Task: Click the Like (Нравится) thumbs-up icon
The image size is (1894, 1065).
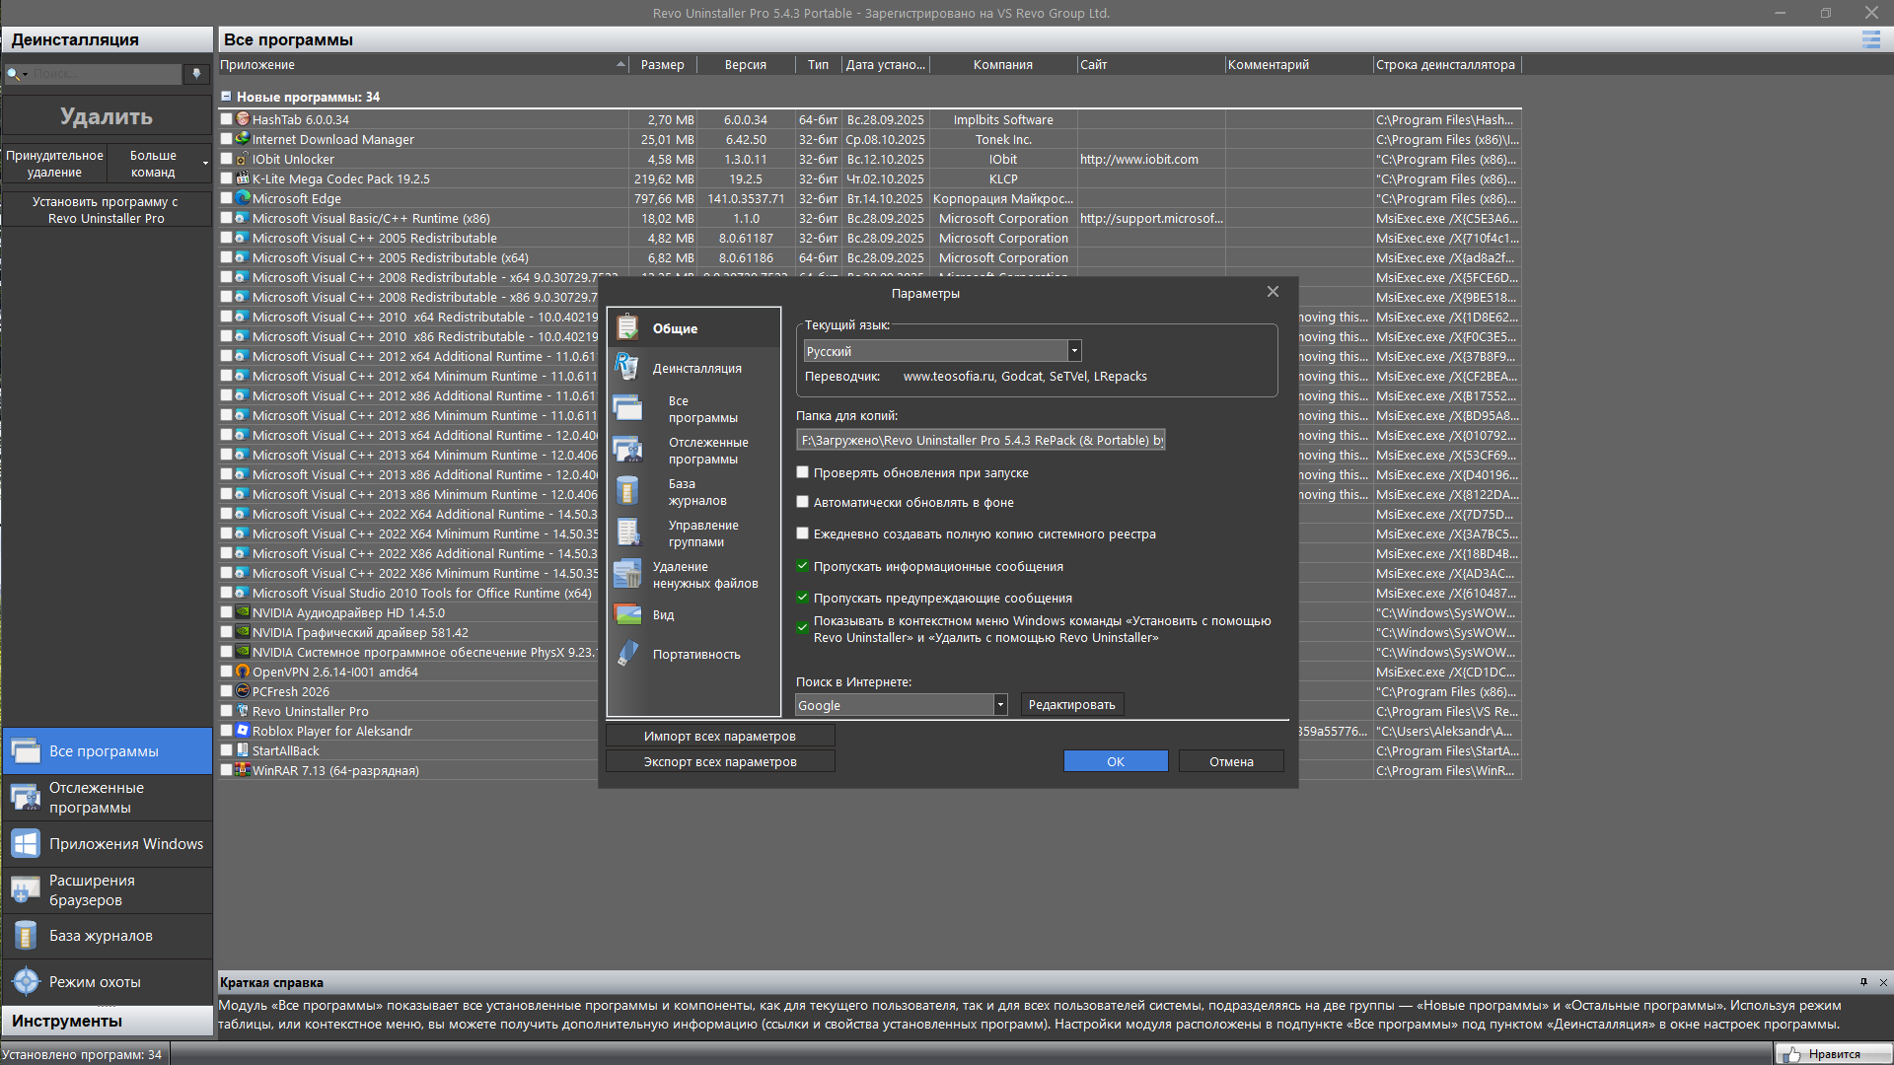Action: click(1791, 1054)
